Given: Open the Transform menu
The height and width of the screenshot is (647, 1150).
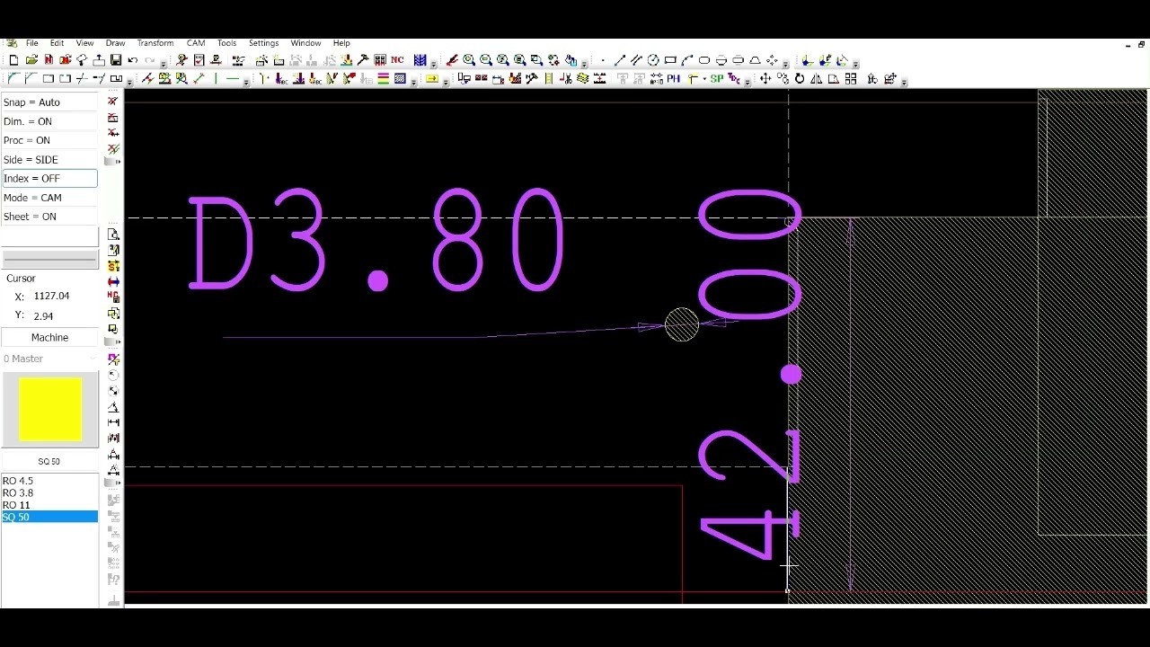Looking at the screenshot, I should (x=155, y=43).
